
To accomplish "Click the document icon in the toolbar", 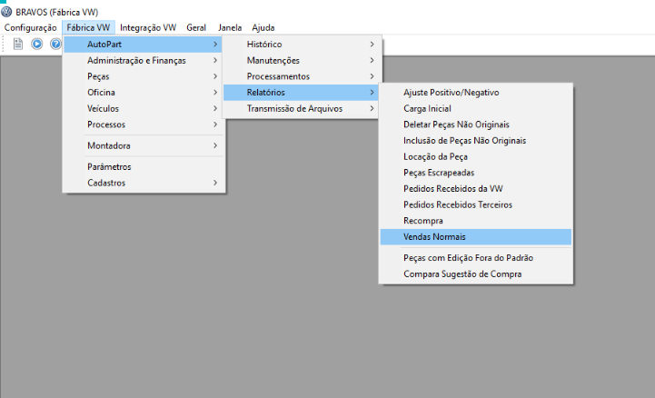I will coord(18,44).
